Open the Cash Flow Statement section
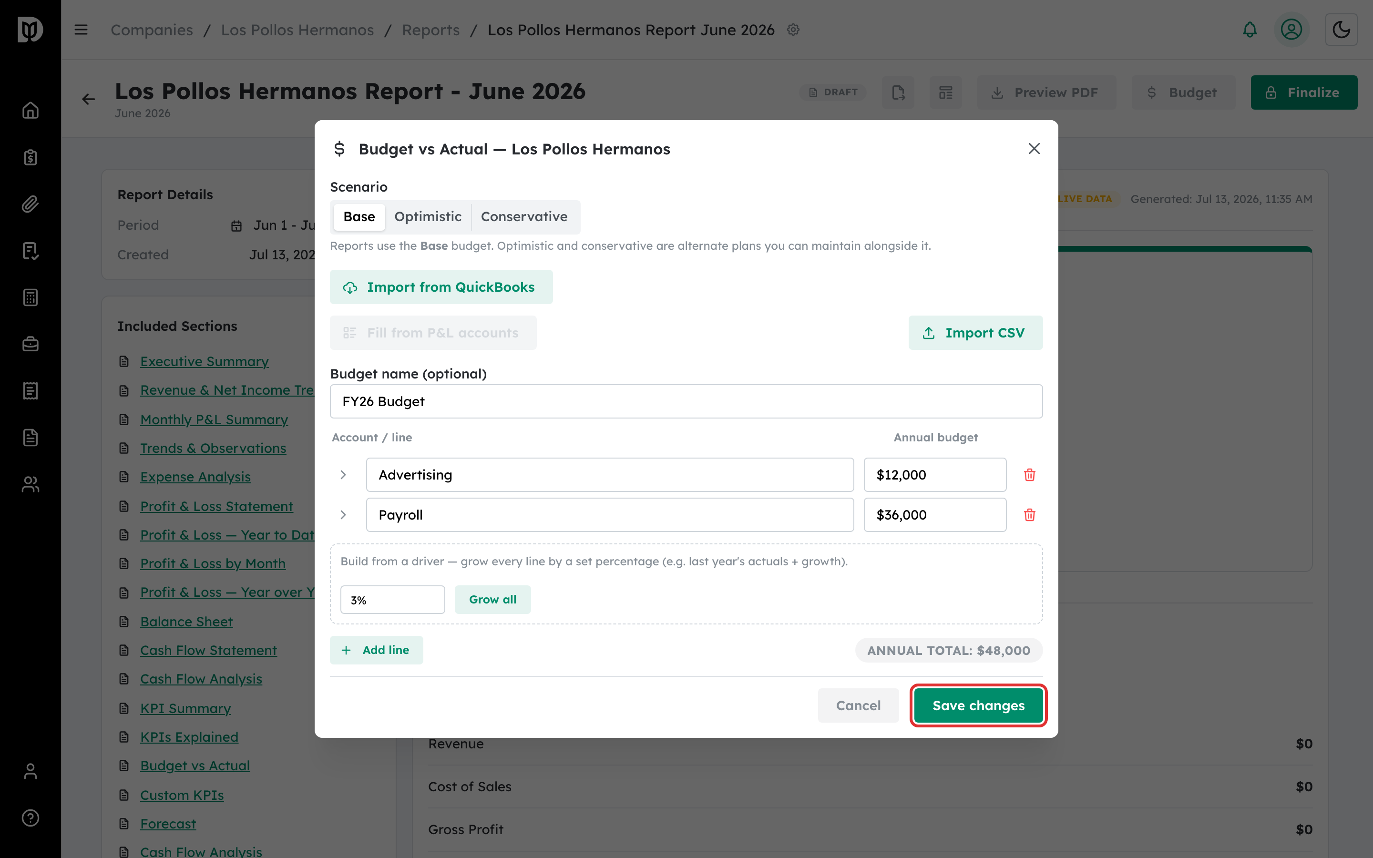 coord(208,650)
